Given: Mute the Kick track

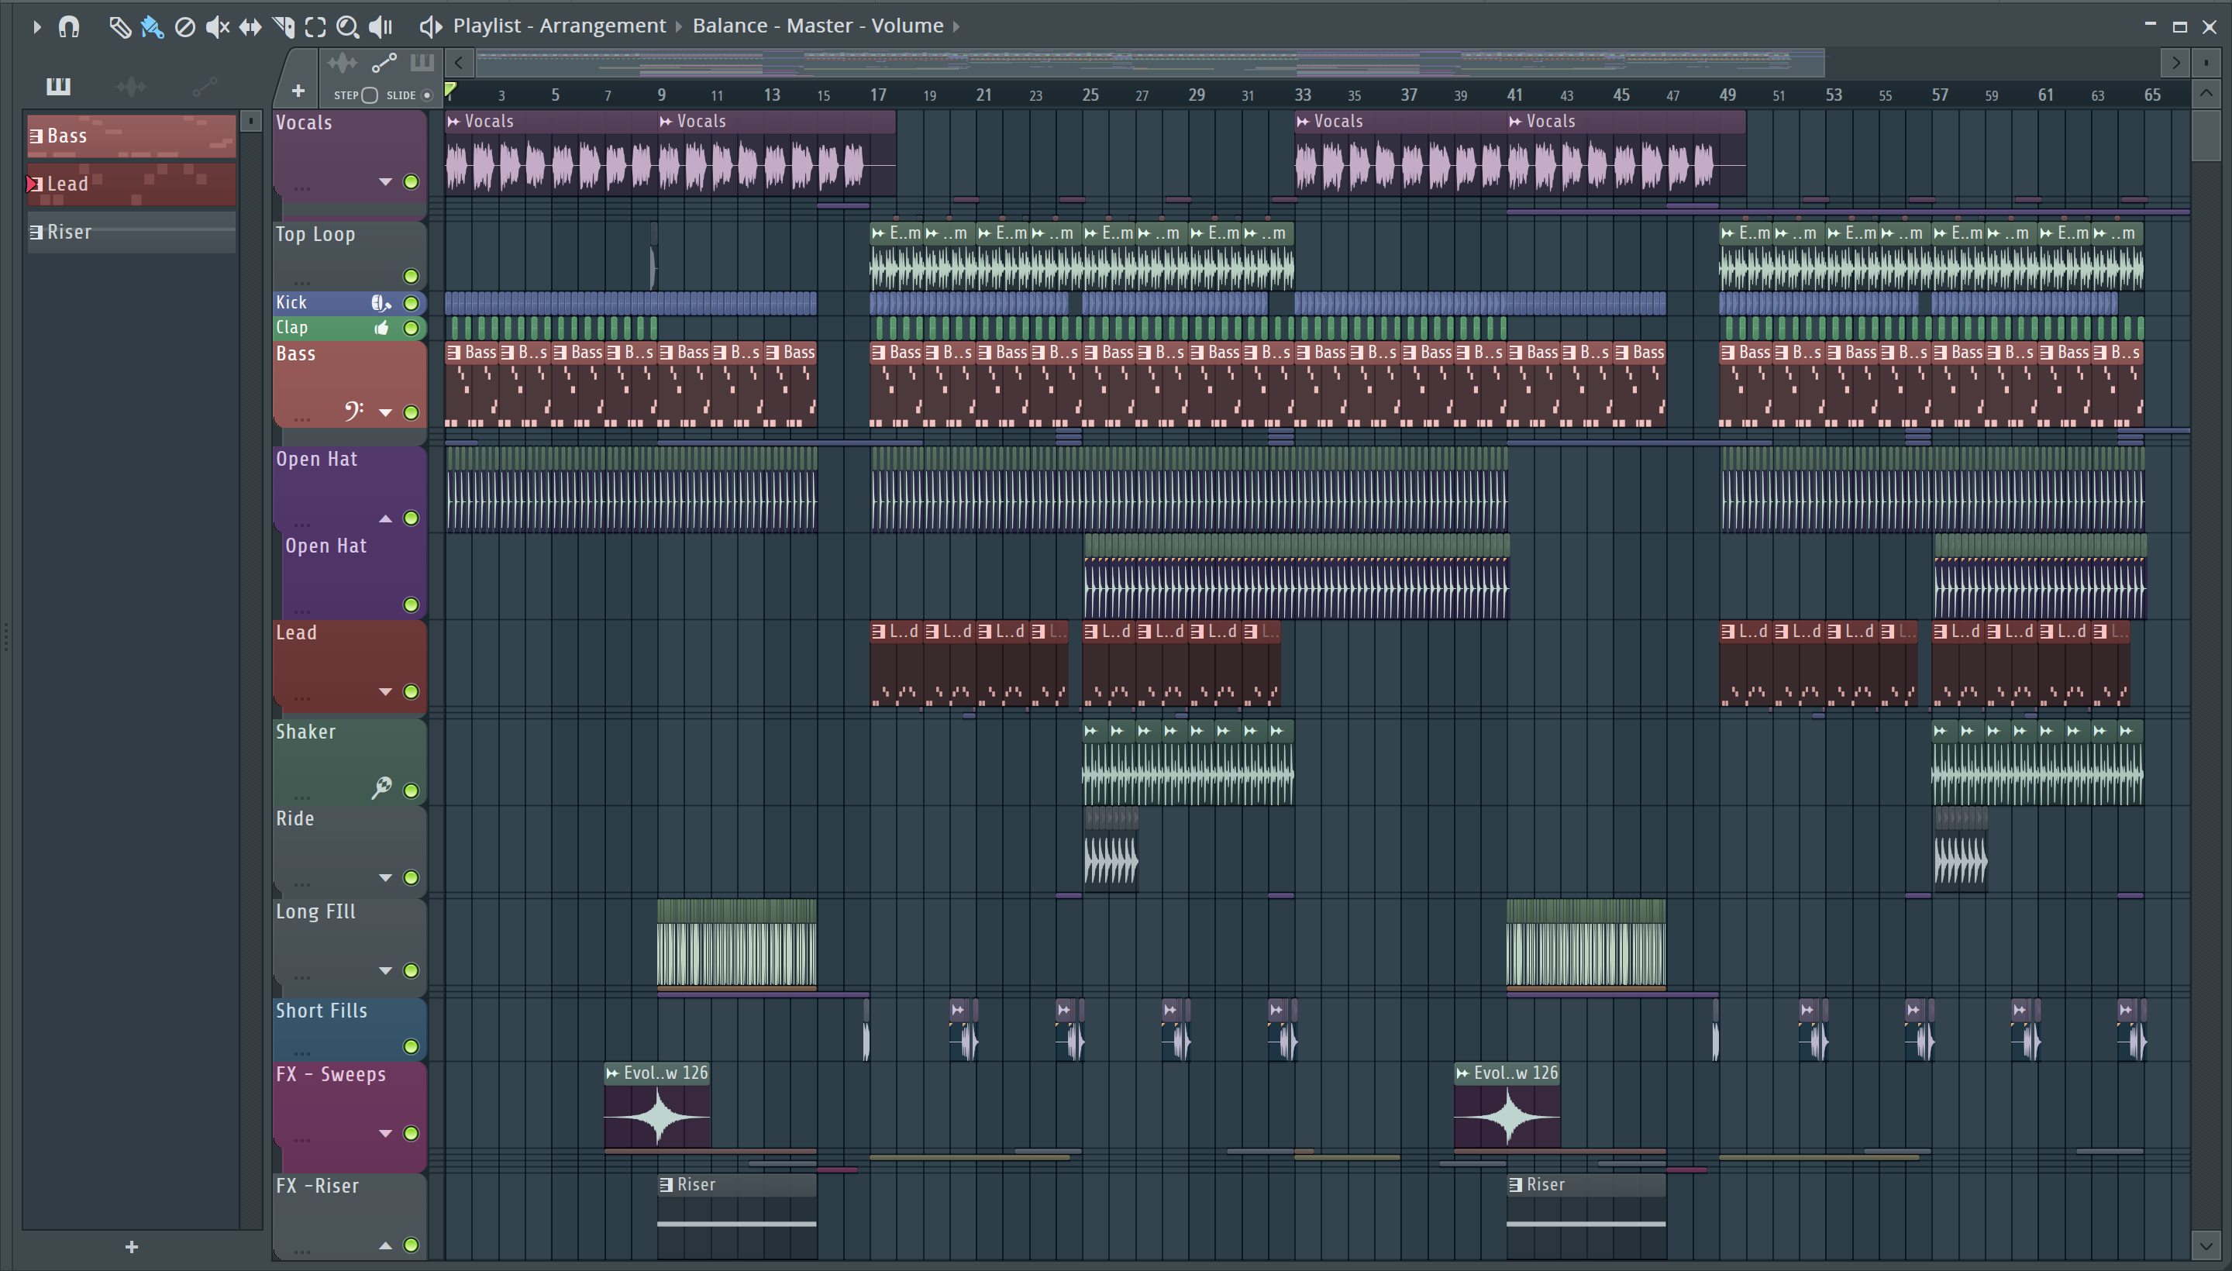Looking at the screenshot, I should [x=411, y=303].
